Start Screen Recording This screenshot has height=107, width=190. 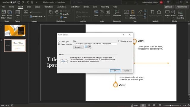pyautogui.click(x=180, y=14)
